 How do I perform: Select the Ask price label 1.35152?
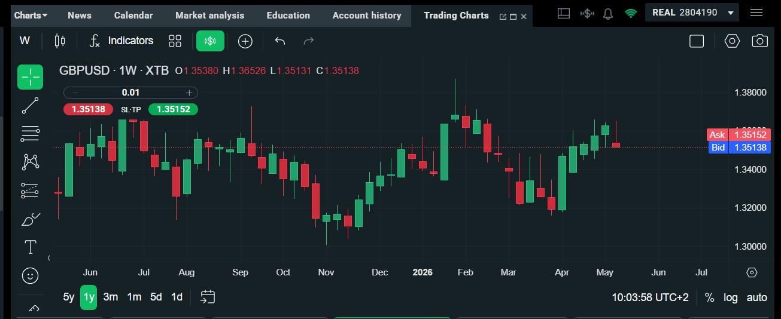(738, 135)
